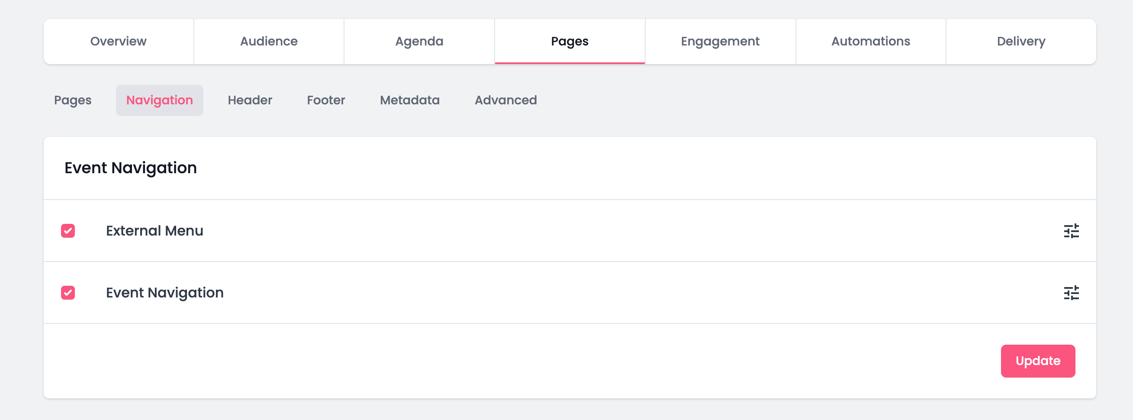Go to the Metadata sub-tab
This screenshot has height=420, width=1133.
pos(409,100)
